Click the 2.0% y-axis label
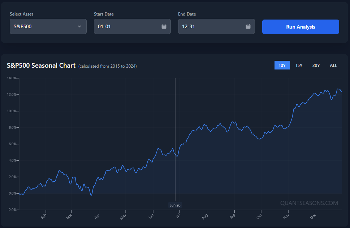The height and width of the screenshot is (228, 350). pyautogui.click(x=13, y=177)
